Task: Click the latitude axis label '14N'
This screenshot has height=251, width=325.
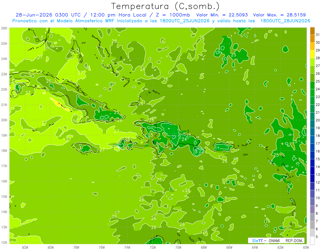Action: pos(4,212)
